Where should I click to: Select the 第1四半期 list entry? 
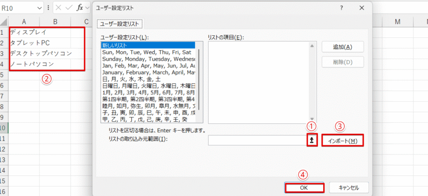pos(148,99)
